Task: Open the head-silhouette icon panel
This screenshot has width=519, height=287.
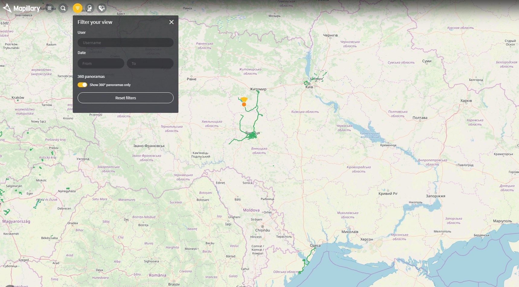Action: pos(90,8)
